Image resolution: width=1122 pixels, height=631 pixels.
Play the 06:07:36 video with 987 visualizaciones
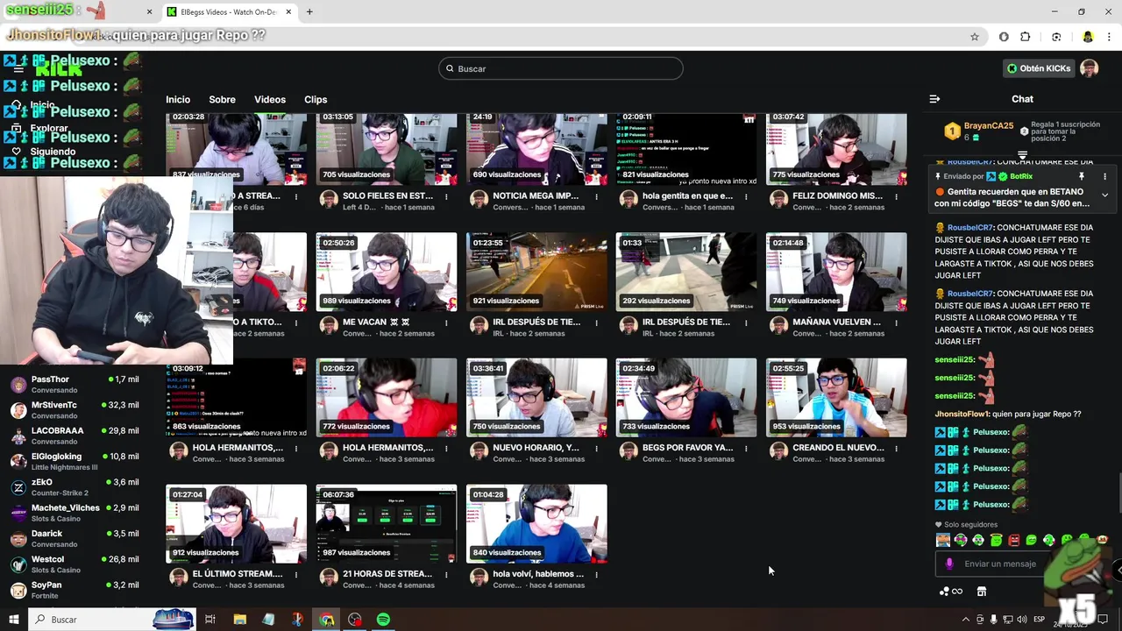387,524
